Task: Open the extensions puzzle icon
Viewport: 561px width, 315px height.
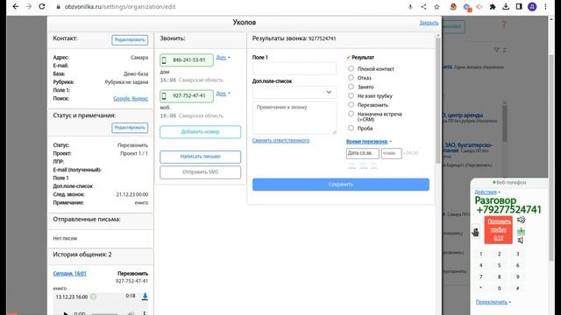Action: (x=493, y=6)
